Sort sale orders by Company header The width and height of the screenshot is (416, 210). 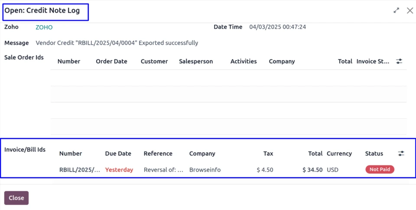282,62
